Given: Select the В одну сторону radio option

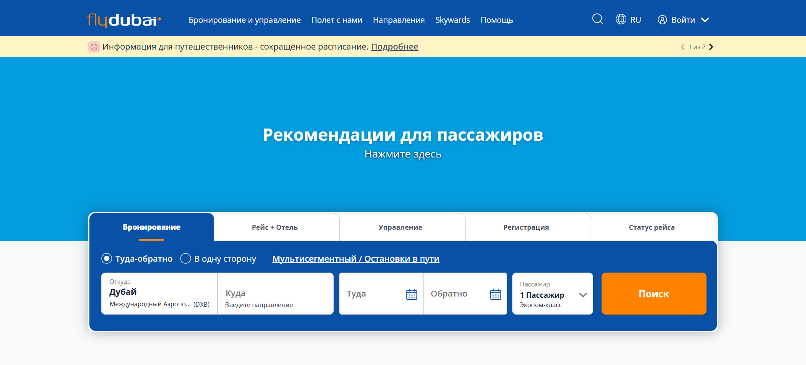Looking at the screenshot, I should 186,258.
